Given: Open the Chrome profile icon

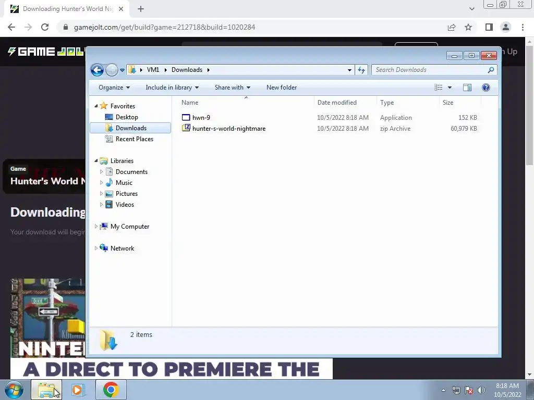Looking at the screenshot, I should (x=506, y=27).
